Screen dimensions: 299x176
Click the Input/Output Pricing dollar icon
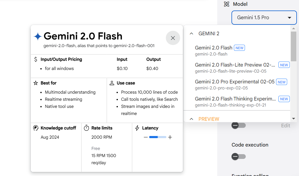(36, 59)
